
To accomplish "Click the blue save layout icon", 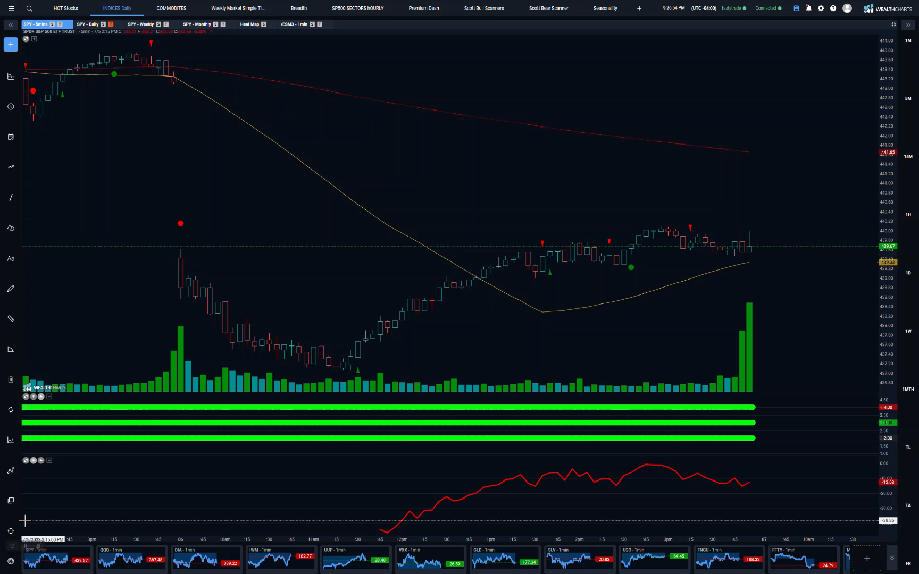I will [796, 8].
